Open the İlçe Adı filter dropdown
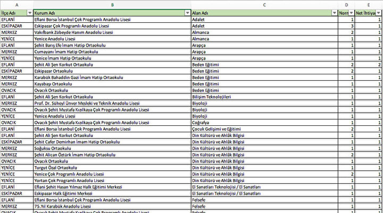Image resolution: width=383 pixels, height=213 pixels. [29, 12]
